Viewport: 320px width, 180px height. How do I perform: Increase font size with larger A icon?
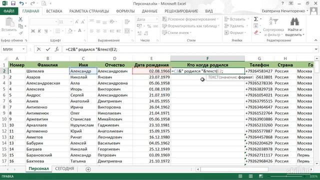tap(77, 22)
